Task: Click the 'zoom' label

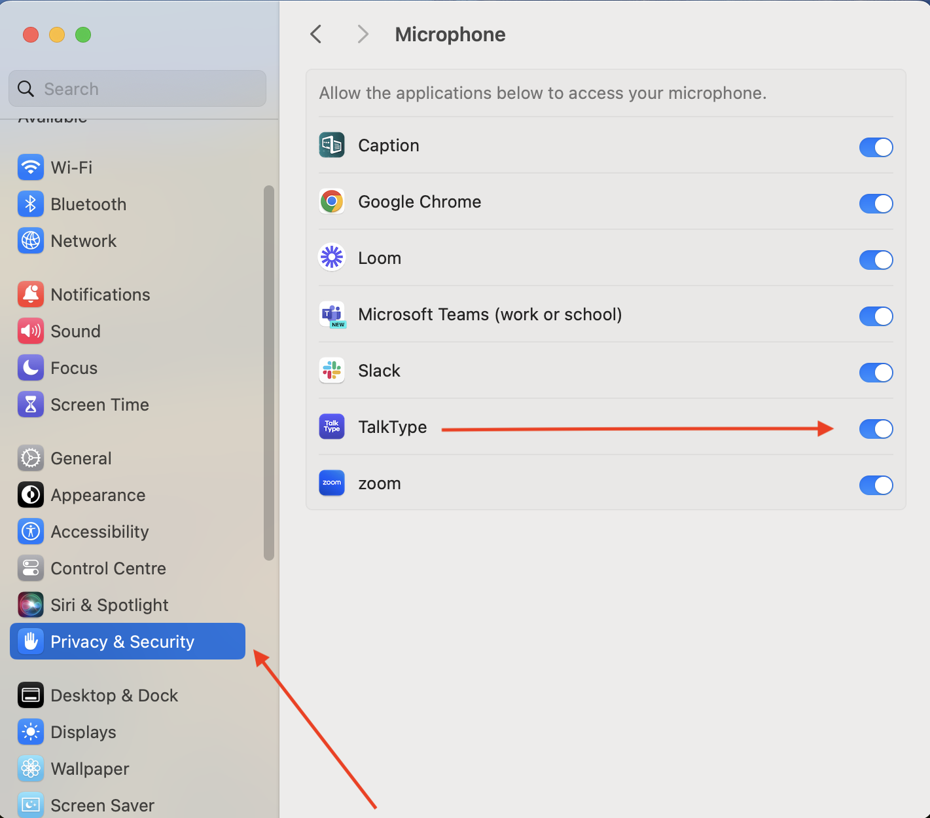Action: 380,484
